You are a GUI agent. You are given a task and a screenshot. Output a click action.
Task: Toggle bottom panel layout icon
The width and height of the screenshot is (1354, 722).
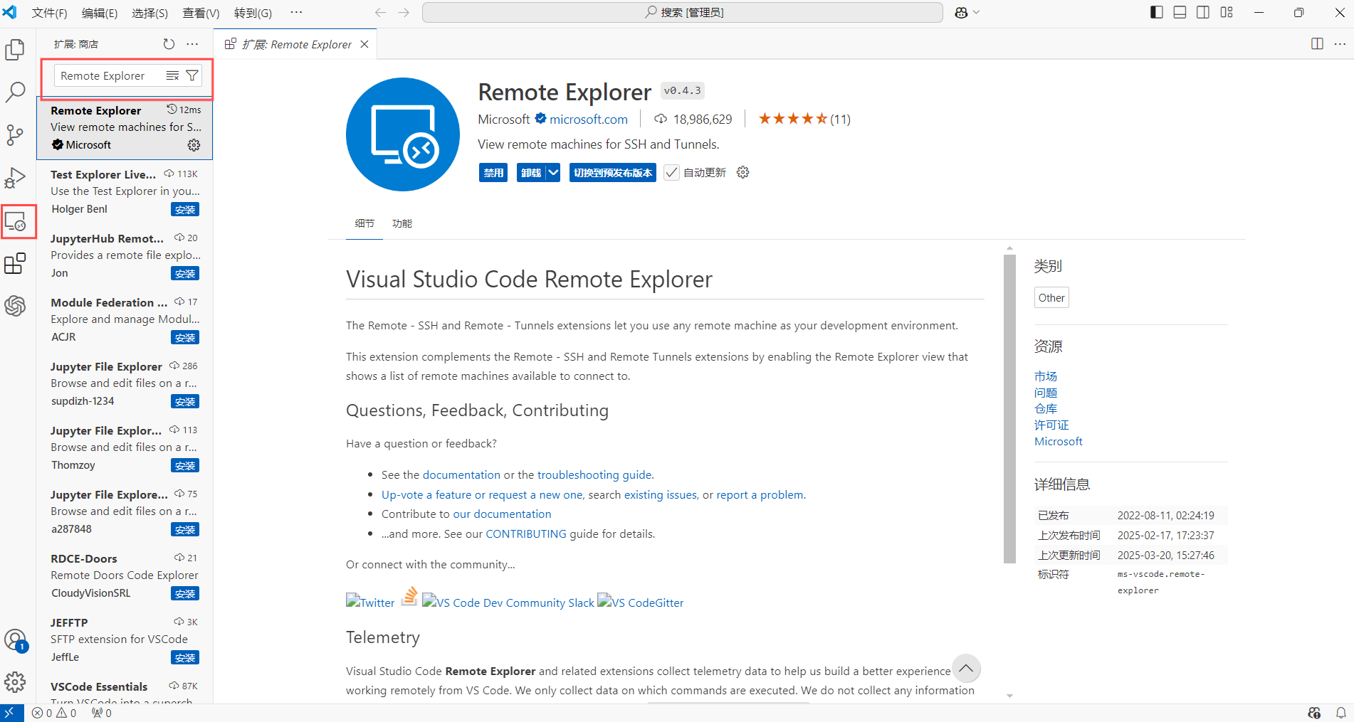(x=1180, y=12)
